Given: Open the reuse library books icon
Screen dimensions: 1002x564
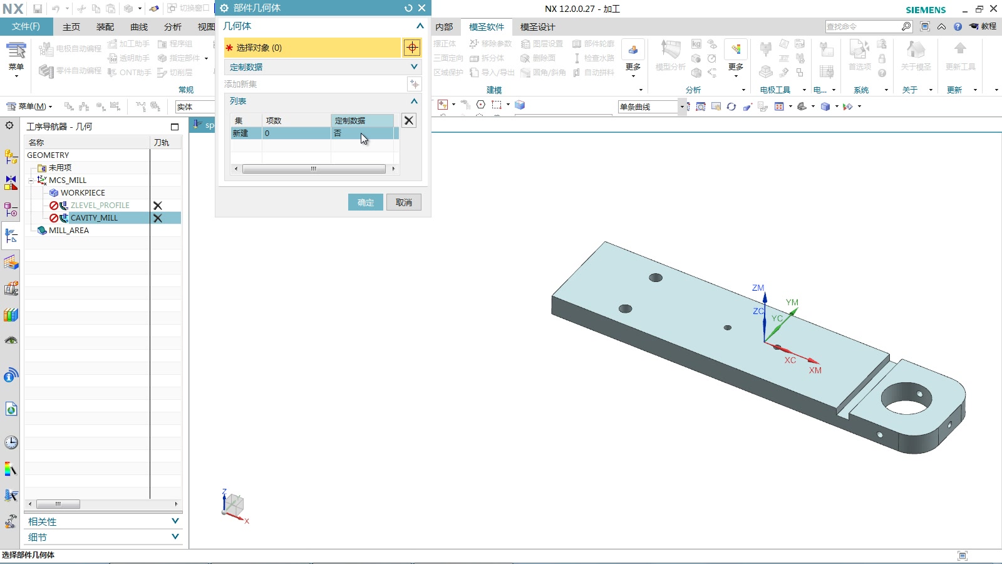Looking at the screenshot, I should click(x=11, y=315).
